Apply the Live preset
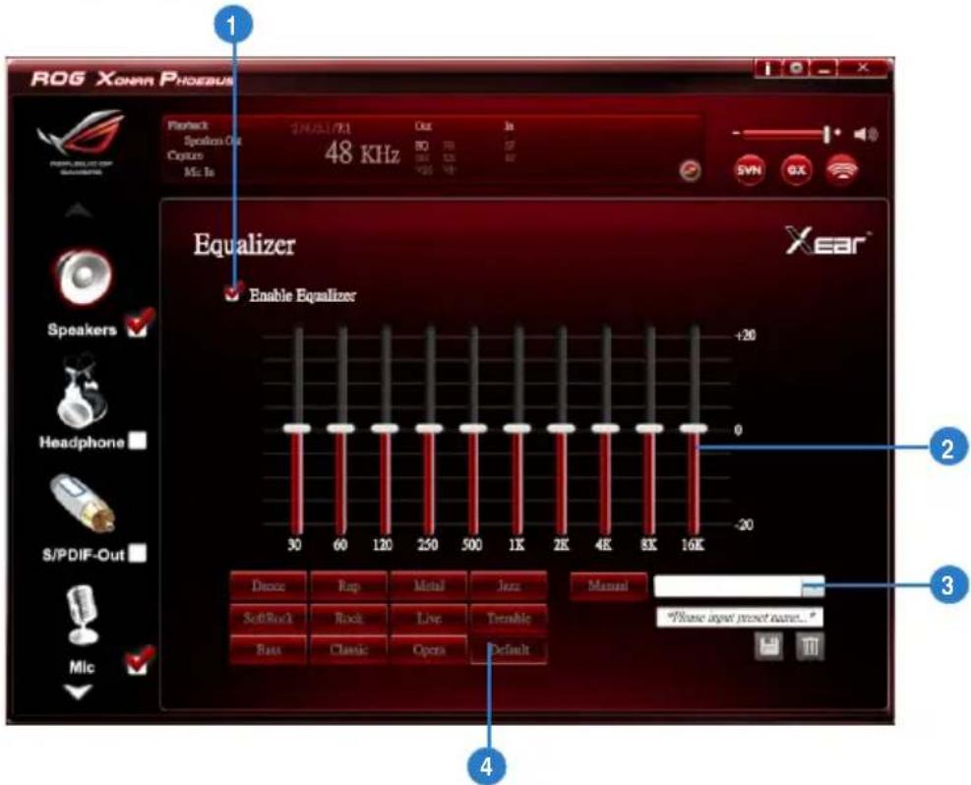The width and height of the screenshot is (971, 785). 429,618
